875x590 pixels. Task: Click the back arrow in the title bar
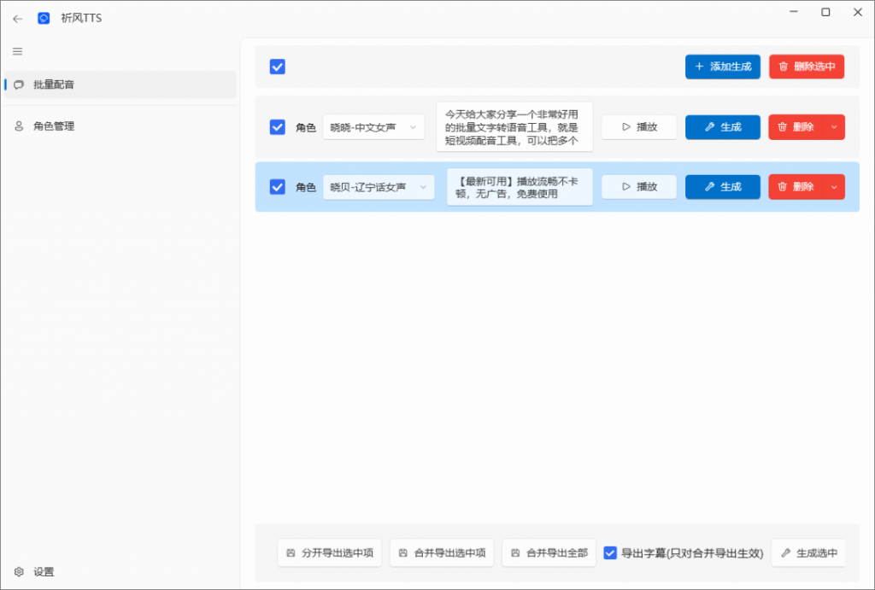pyautogui.click(x=17, y=17)
